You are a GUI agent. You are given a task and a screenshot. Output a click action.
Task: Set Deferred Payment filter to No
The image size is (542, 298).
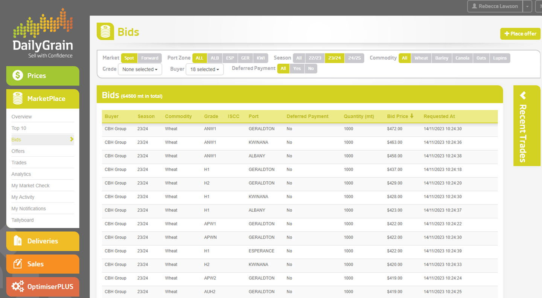(311, 69)
